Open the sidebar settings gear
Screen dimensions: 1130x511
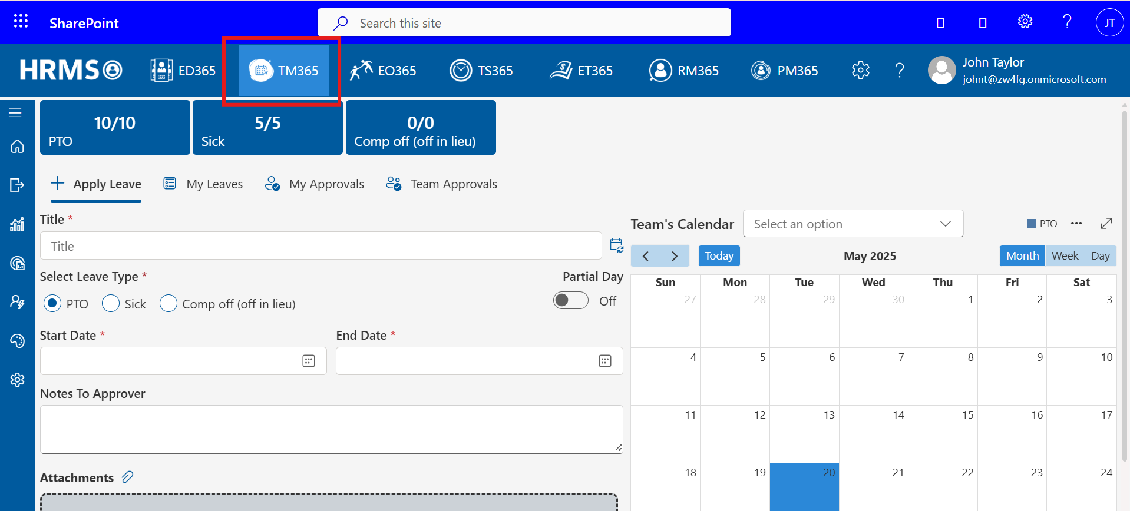tap(17, 380)
